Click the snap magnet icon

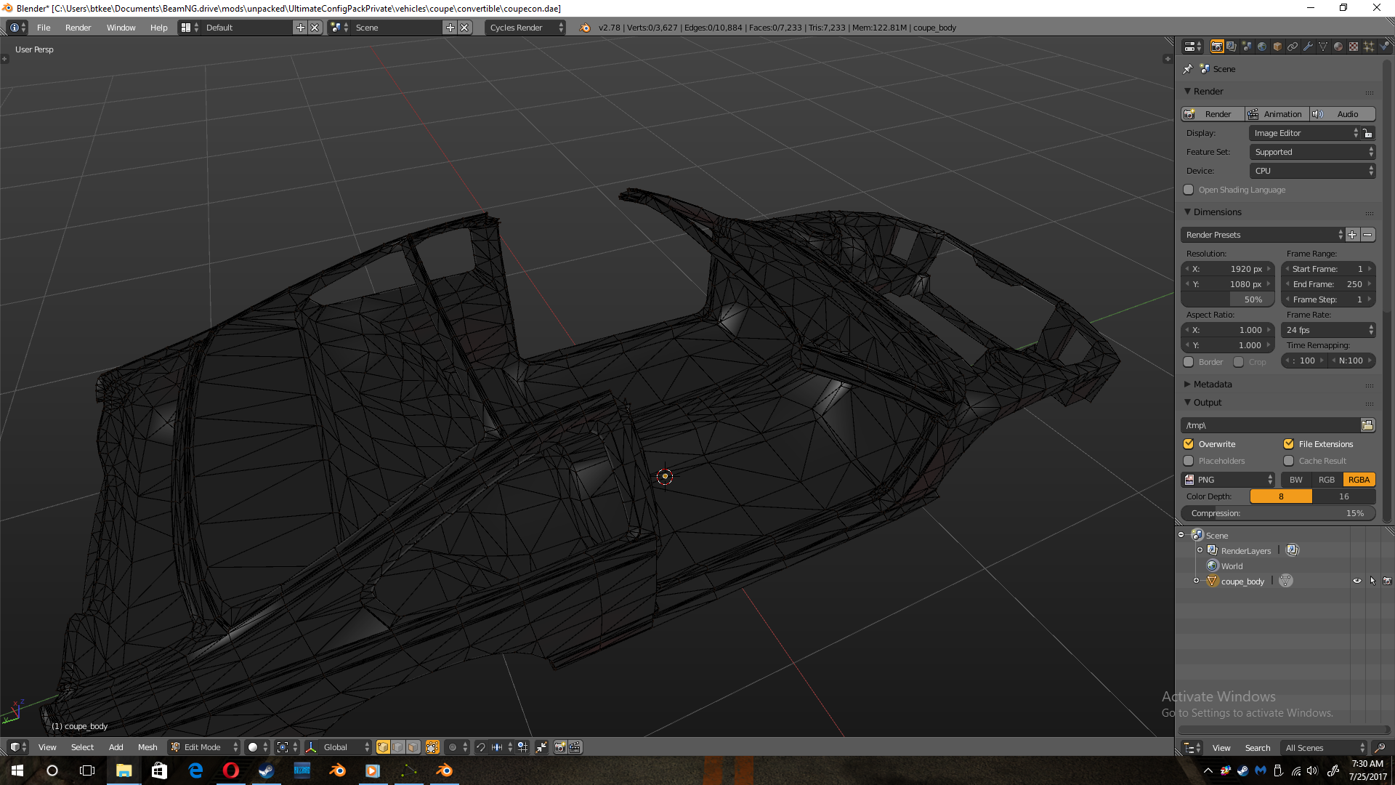[480, 747]
